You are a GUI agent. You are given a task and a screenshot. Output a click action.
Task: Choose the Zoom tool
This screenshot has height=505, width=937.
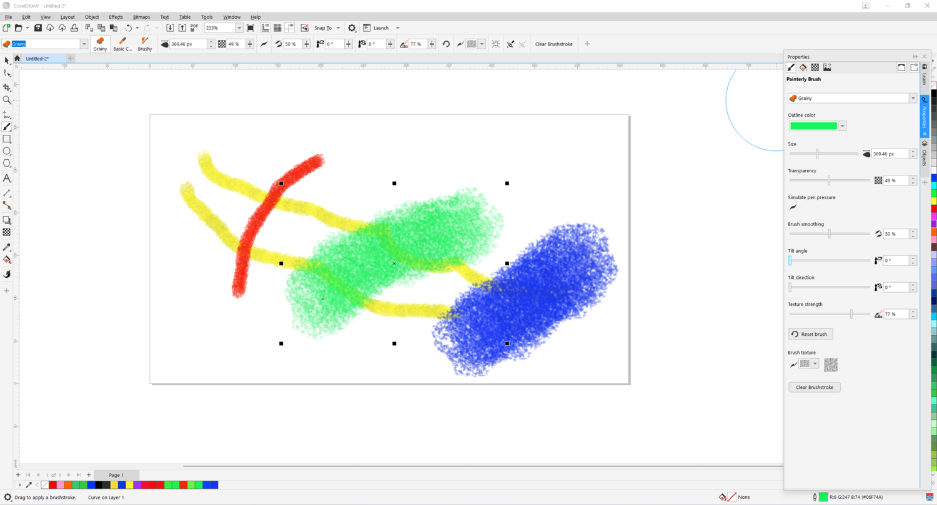click(7, 100)
